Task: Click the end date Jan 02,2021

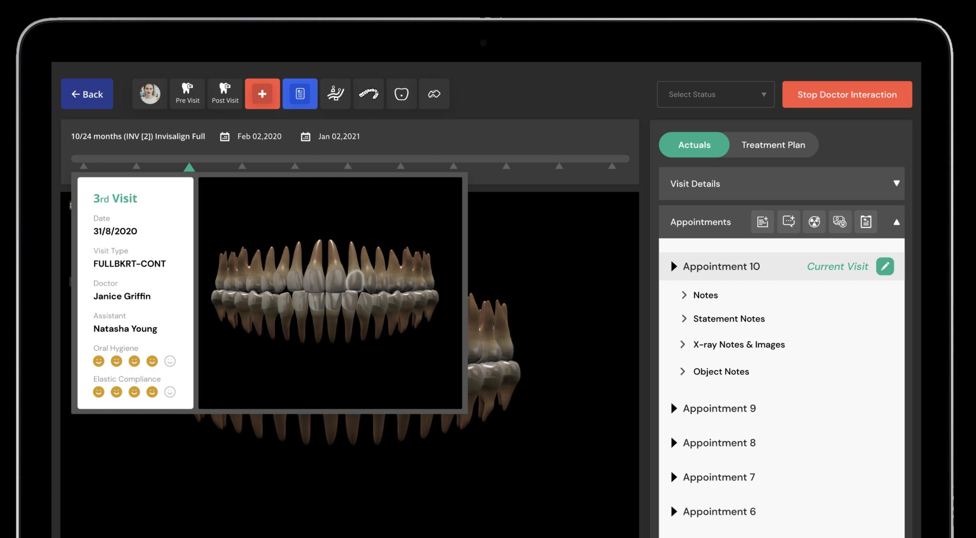Action: (339, 136)
